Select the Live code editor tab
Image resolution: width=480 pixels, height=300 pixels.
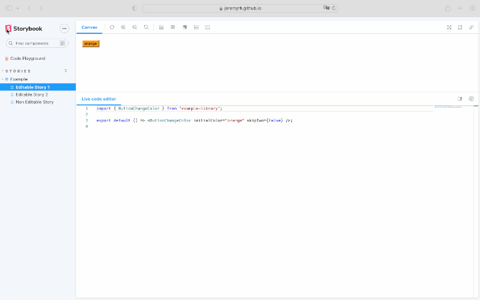point(99,99)
